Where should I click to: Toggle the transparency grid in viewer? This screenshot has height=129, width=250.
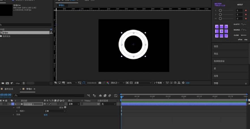pyautogui.click(x=132, y=83)
